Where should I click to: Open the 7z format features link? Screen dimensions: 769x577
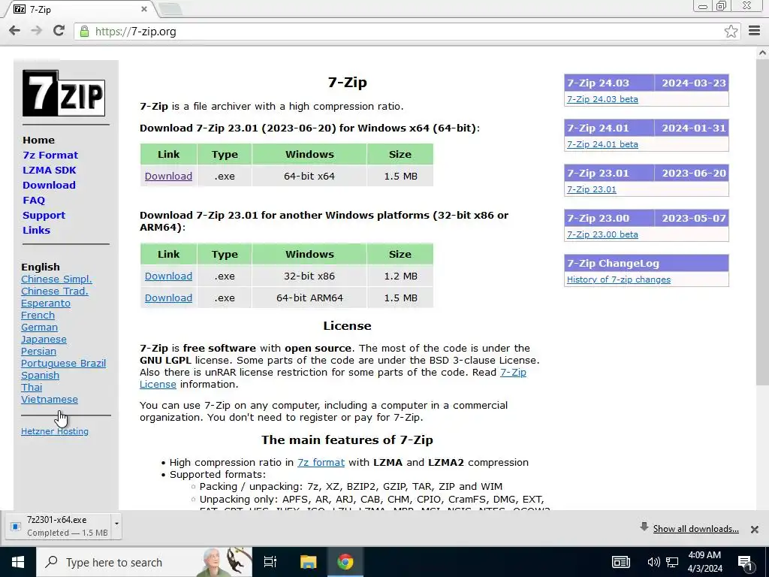(x=321, y=462)
